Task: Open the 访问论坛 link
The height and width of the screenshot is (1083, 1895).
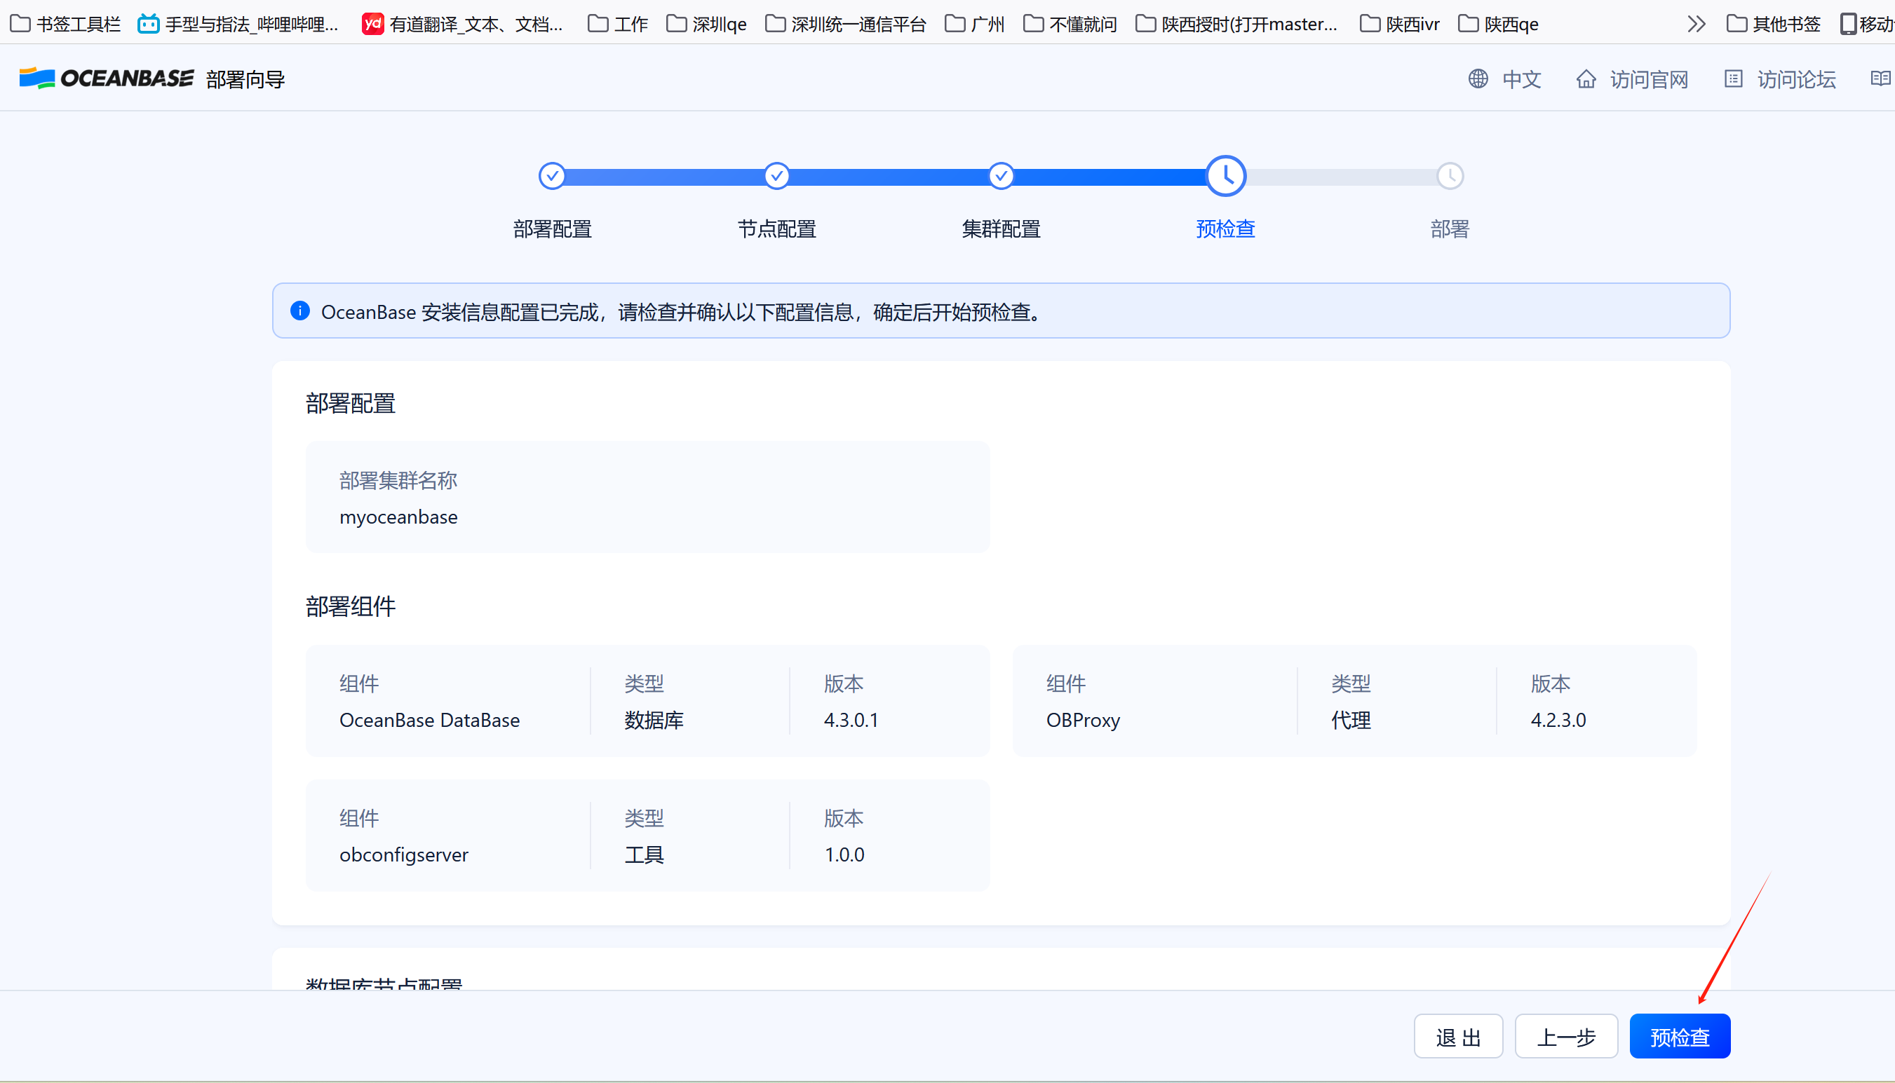Action: [1780, 79]
